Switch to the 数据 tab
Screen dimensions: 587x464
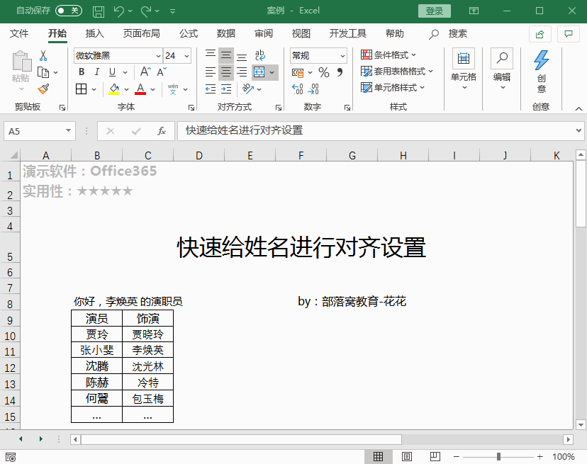point(225,34)
